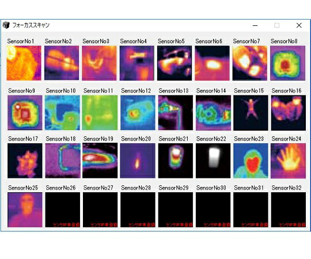This screenshot has width=311, height=259.
Task: Open the SensorNo25 face thermal image
Action: tap(25, 210)
